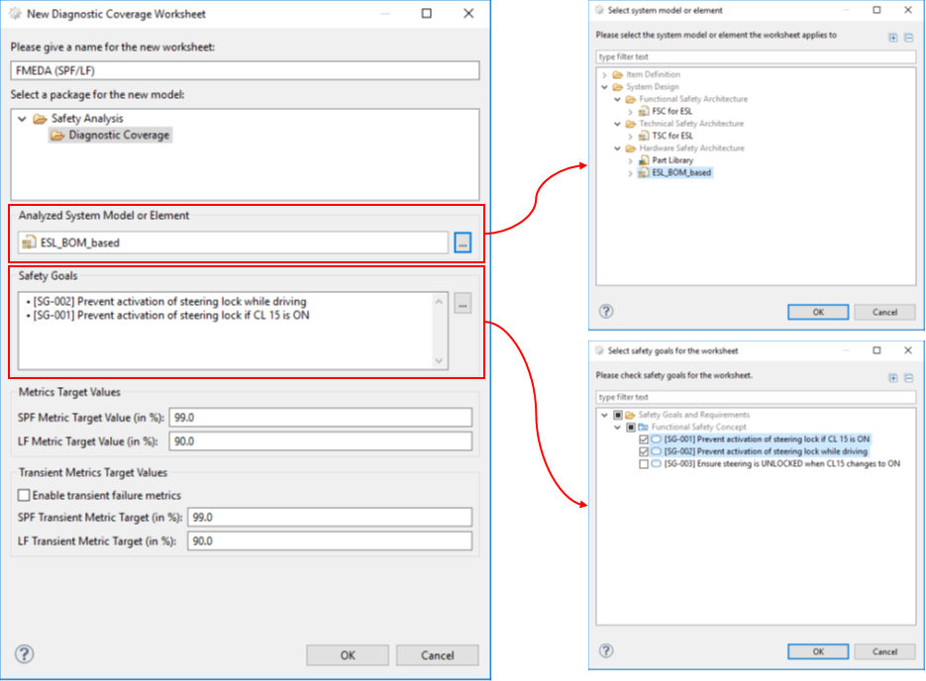Enable transient failure metrics checkbox
Image resolution: width=926 pixels, height=681 pixels.
pyautogui.click(x=24, y=495)
